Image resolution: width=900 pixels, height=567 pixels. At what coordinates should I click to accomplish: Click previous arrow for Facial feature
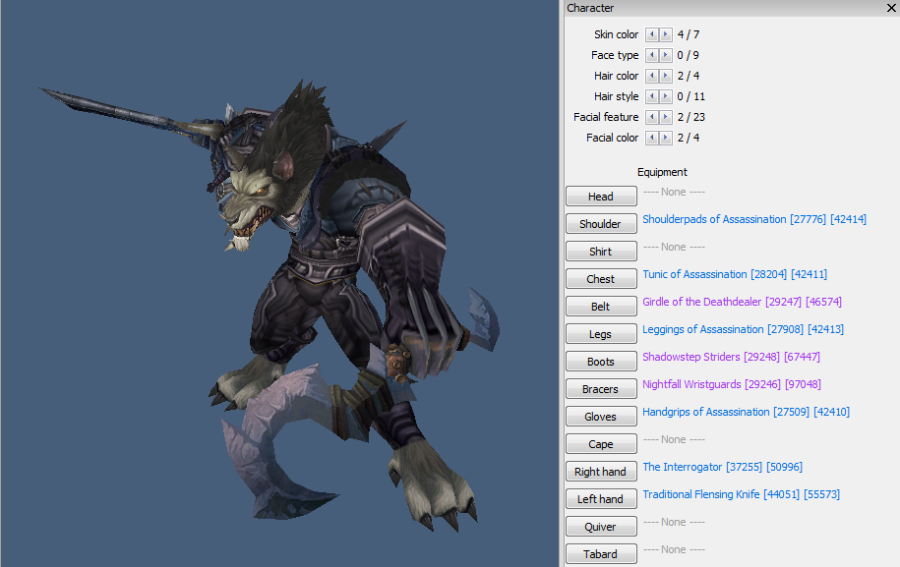651,117
